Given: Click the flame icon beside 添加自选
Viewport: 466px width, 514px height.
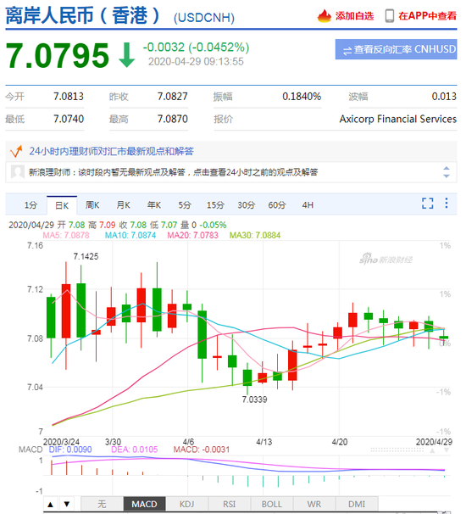Looking at the screenshot, I should click(325, 16).
